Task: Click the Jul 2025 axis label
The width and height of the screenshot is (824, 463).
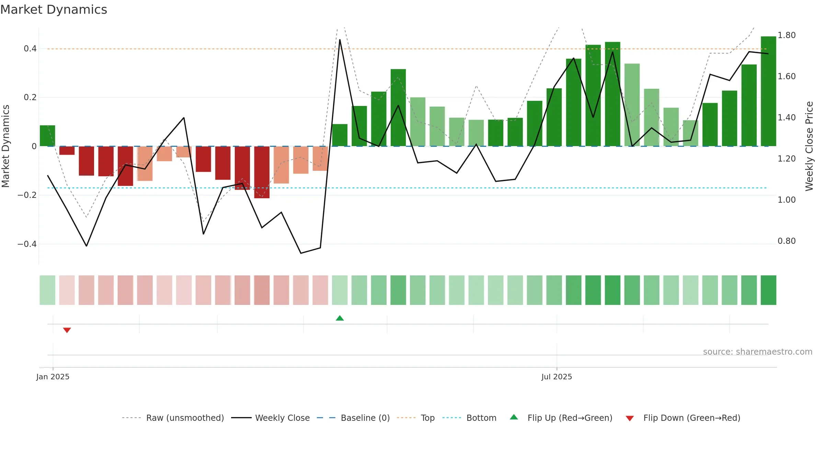Action: (557, 377)
